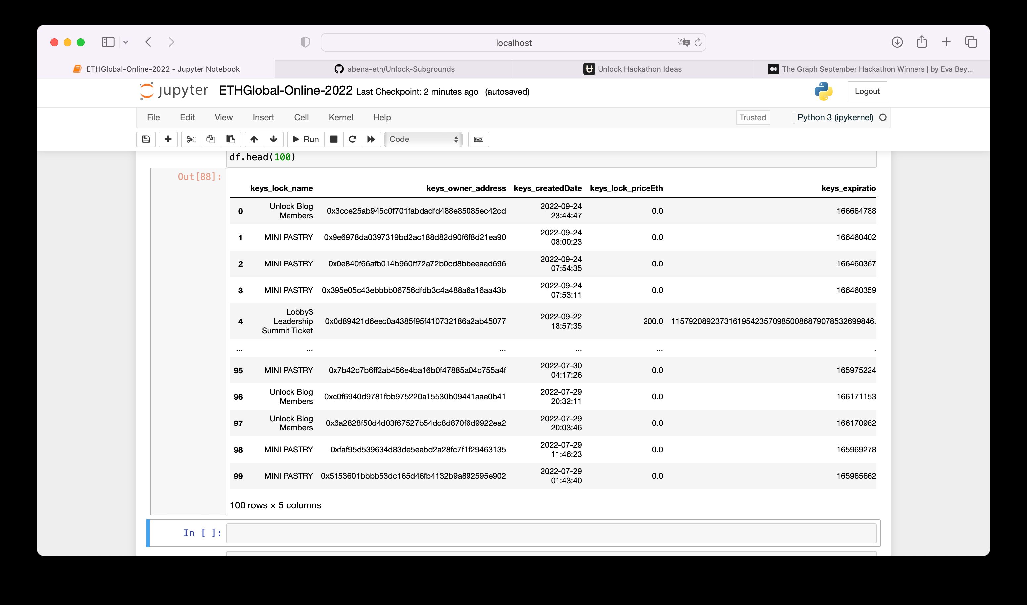The height and width of the screenshot is (605, 1027).
Task: Interrupt the kernel with the stop icon
Action: (334, 140)
